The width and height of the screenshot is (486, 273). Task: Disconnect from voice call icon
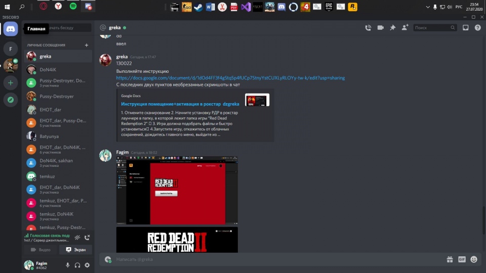[87, 238]
